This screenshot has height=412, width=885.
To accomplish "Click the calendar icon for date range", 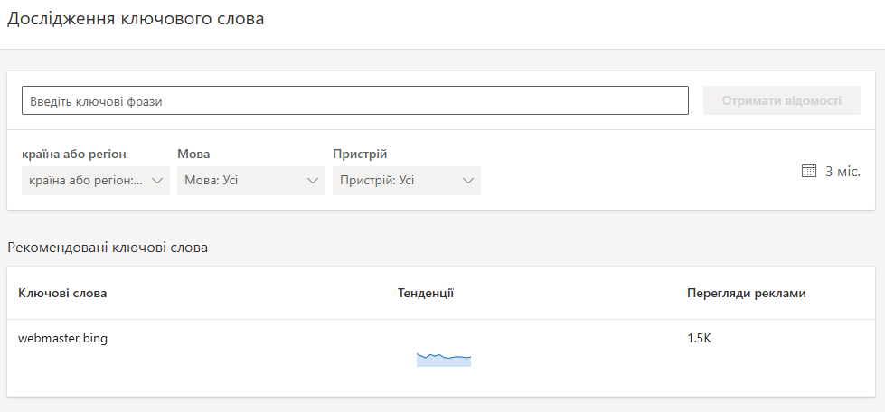I will pos(809,171).
